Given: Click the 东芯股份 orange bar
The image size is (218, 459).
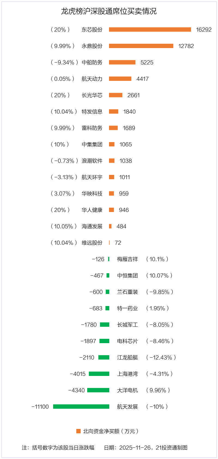Looking at the screenshot, I should tap(150, 30).
